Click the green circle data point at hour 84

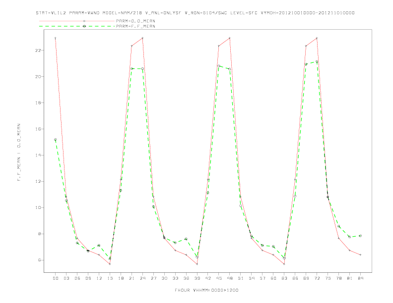[x=360, y=236]
